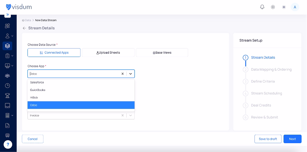Jump to step 5 Deal Credits
Image resolution: width=307 pixels, height=152 pixels.
pos(257,105)
